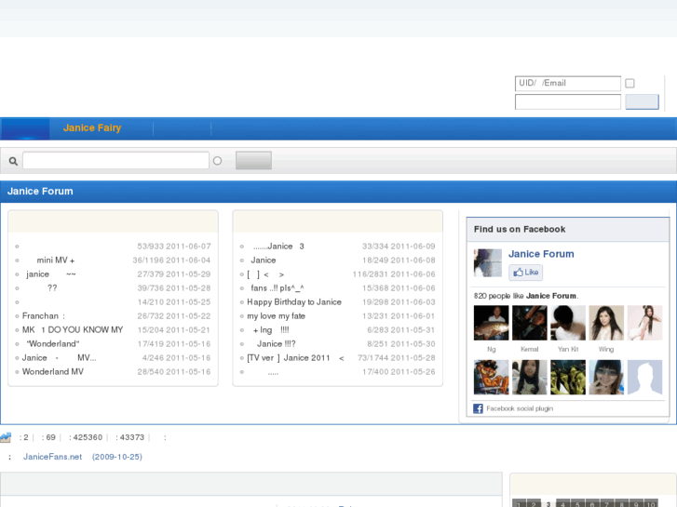
Task: Toggle the remember-me checkbox beside UID/Email
Action: [630, 84]
